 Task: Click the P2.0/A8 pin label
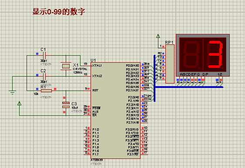point(134,97)
